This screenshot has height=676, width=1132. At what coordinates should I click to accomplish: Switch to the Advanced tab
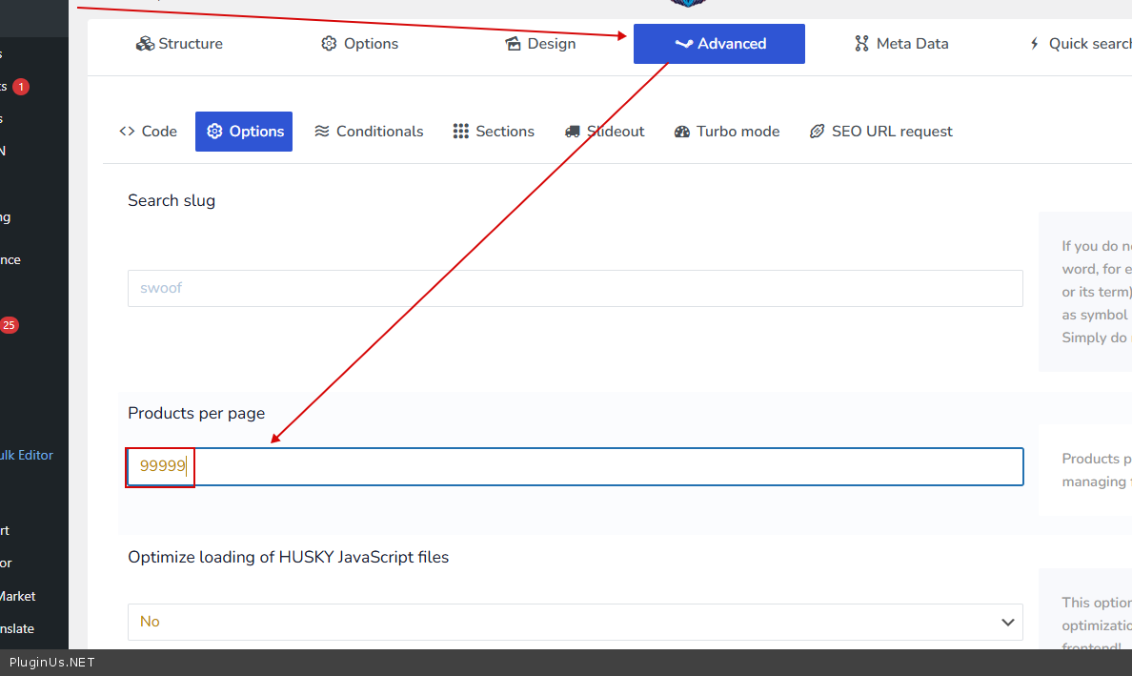click(x=719, y=44)
